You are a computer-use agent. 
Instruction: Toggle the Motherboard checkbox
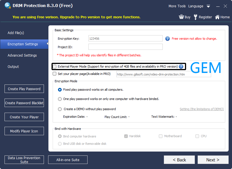pos(160,136)
